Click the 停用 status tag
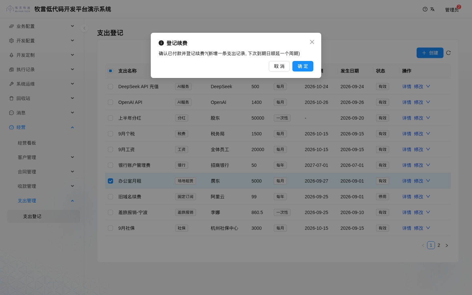This screenshot has height=295, width=472. [x=383, y=197]
